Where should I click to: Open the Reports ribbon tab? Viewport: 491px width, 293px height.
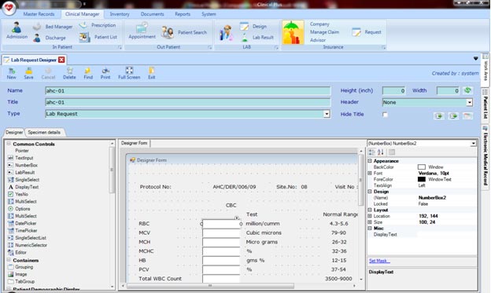pyautogui.click(x=183, y=14)
